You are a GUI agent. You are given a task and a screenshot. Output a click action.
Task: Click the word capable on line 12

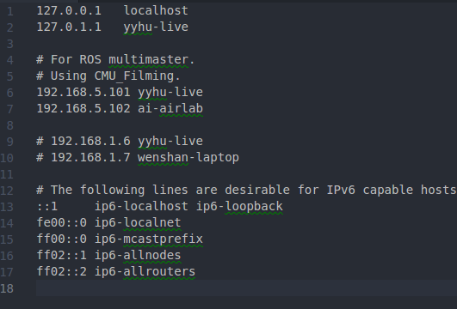point(388,191)
